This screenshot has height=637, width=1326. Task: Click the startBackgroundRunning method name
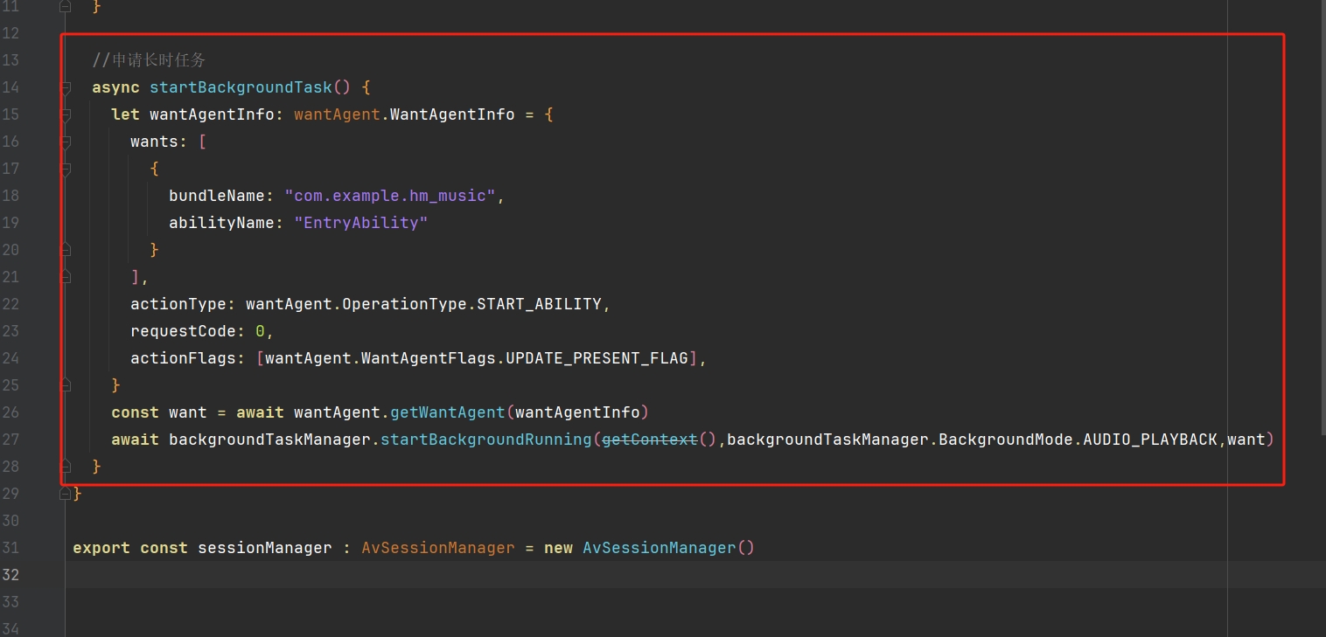pyautogui.click(x=485, y=440)
